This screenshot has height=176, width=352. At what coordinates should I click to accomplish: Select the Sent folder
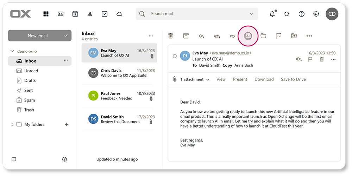(x=29, y=90)
